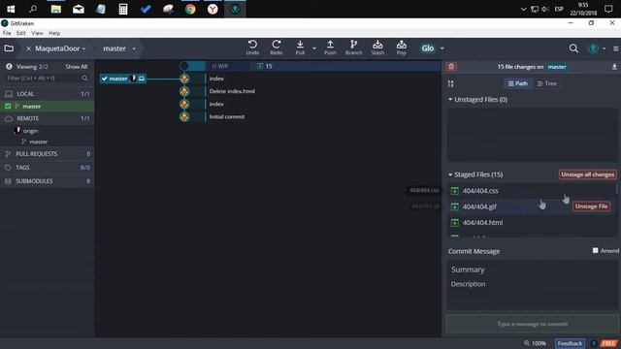Click Show All in left panel
The height and width of the screenshot is (349, 621).
pyautogui.click(x=77, y=67)
